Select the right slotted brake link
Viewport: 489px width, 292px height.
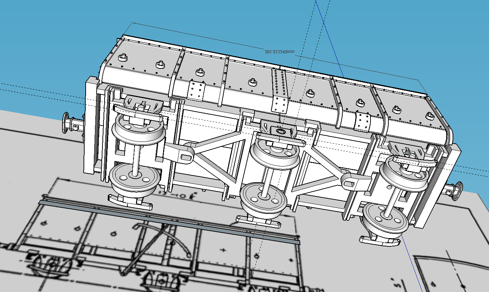coord(352,182)
